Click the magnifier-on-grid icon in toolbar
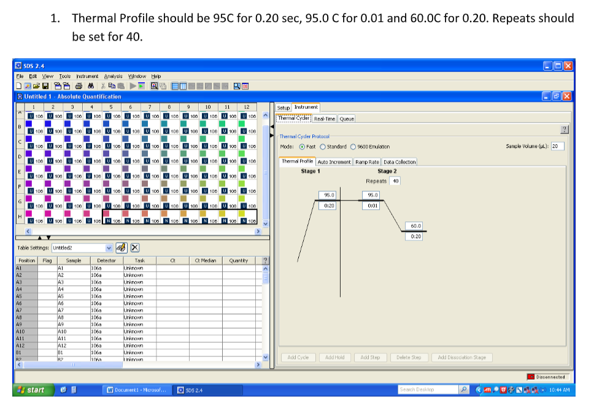 pos(237,86)
